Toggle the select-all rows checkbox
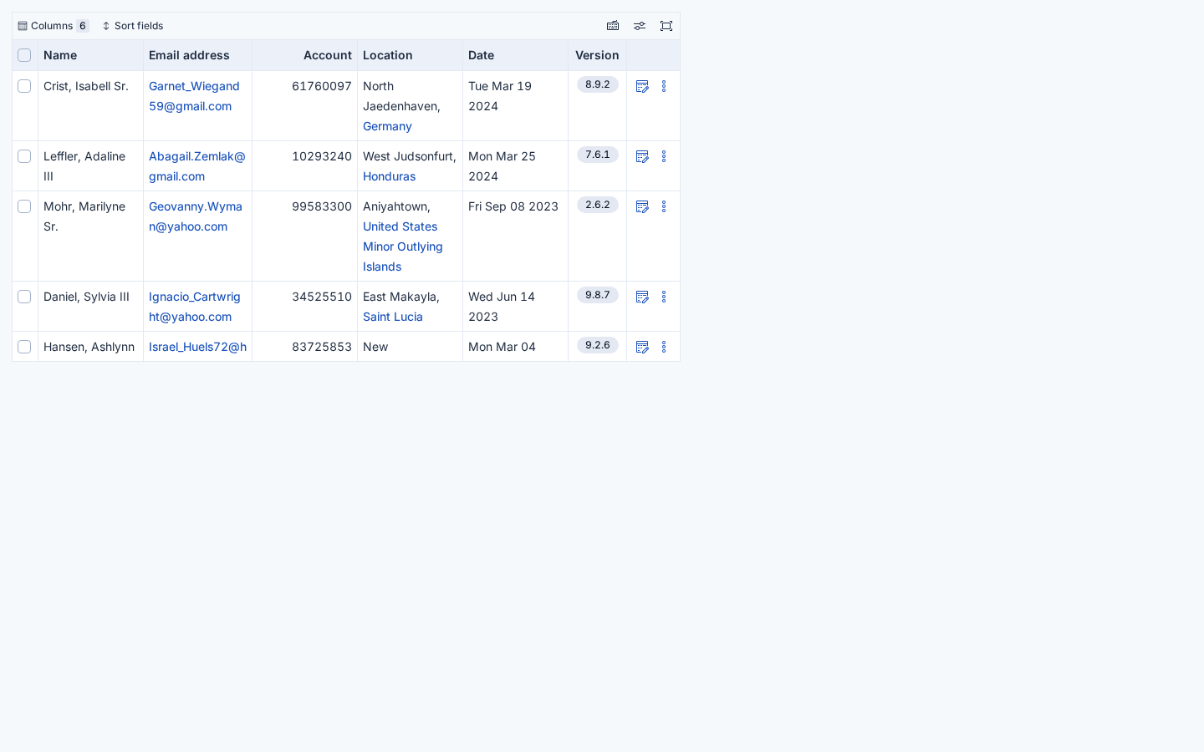Image resolution: width=1204 pixels, height=752 pixels. pyautogui.click(x=24, y=55)
